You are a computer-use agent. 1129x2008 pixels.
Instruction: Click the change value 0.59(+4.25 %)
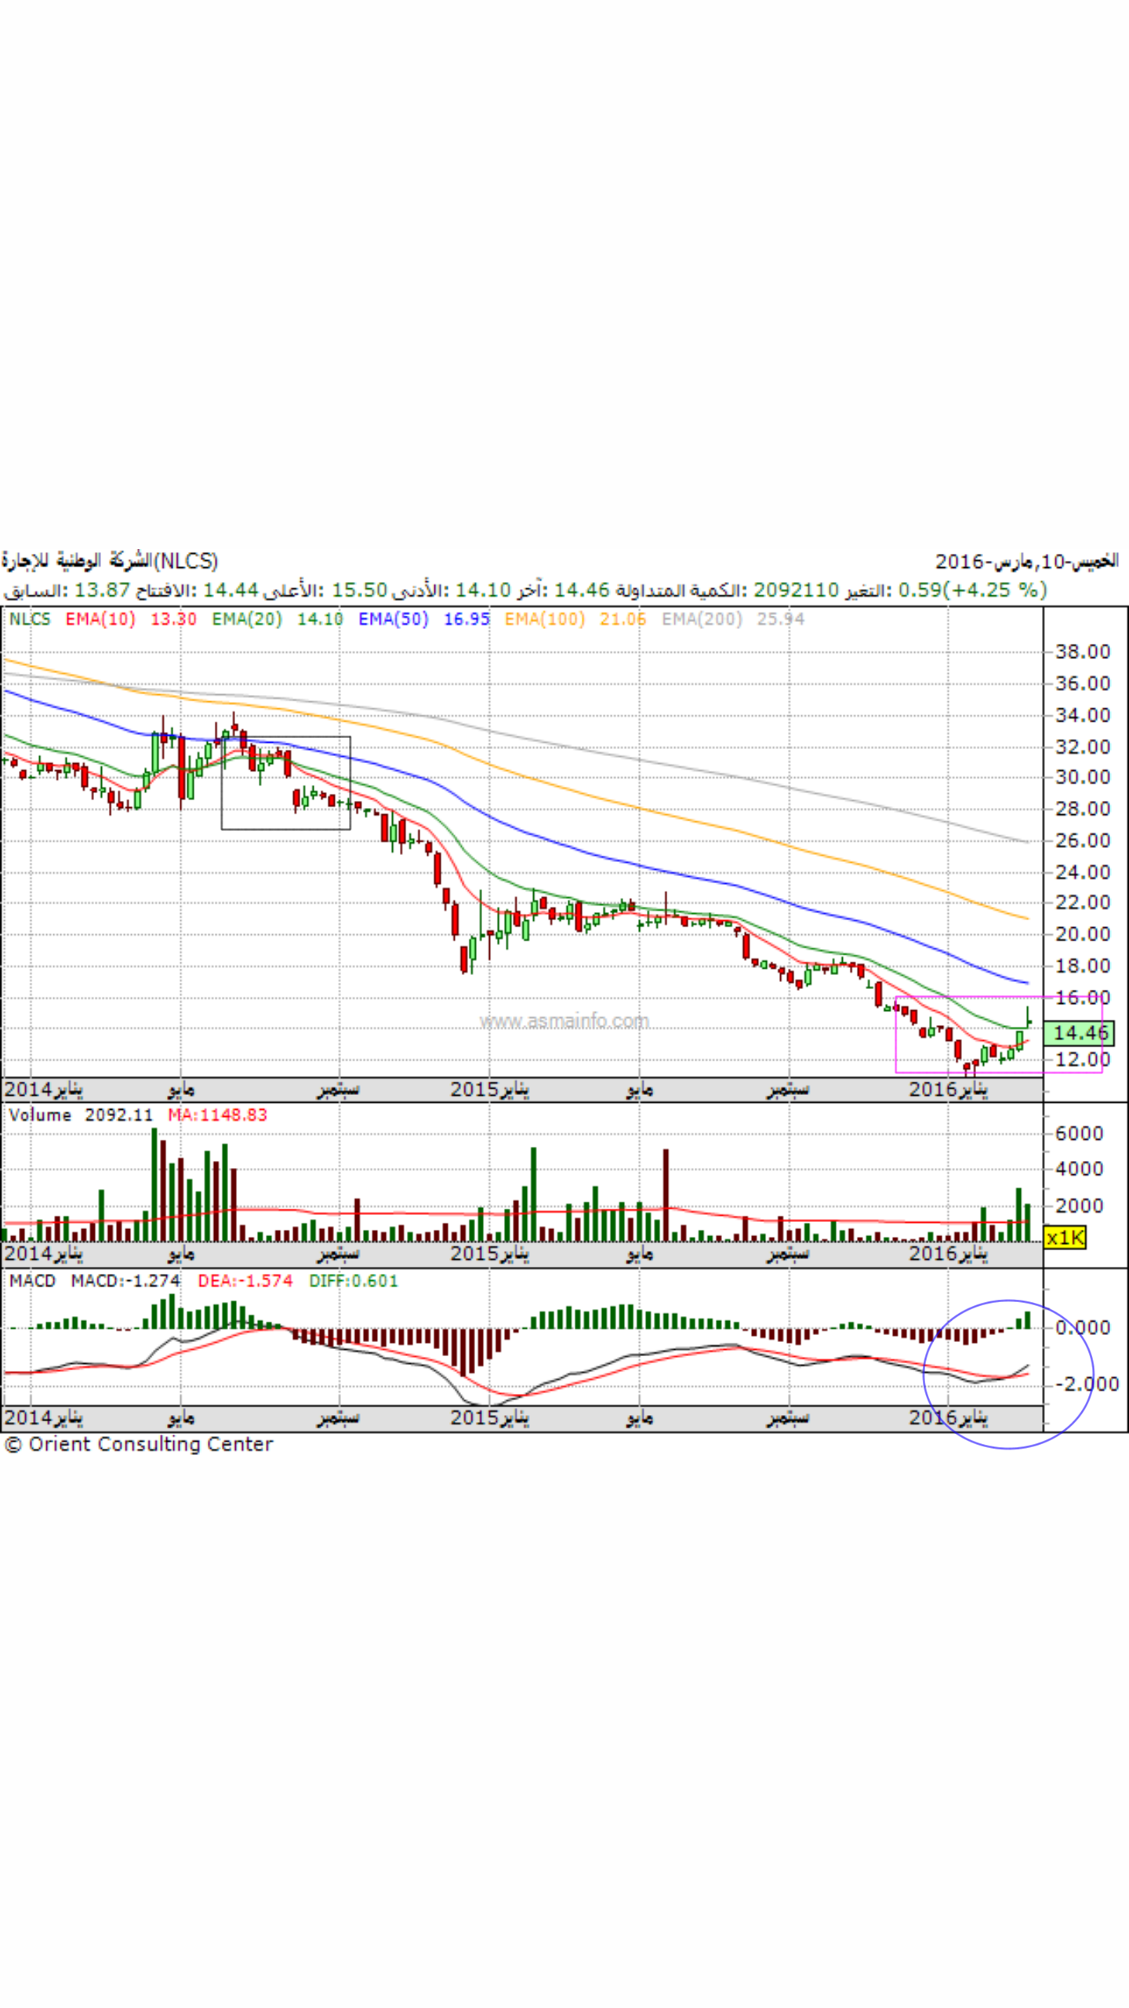(x=973, y=590)
